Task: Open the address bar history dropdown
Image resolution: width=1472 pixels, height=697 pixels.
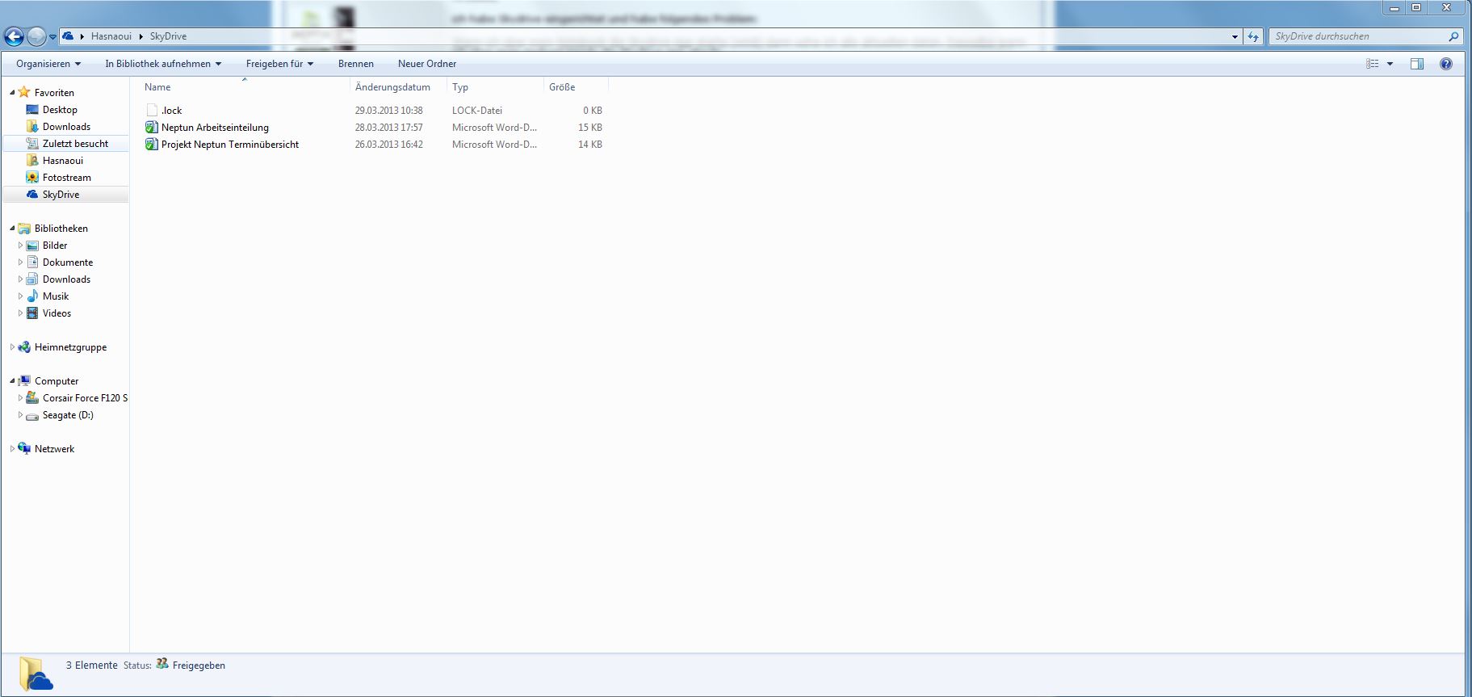Action: (x=1235, y=36)
